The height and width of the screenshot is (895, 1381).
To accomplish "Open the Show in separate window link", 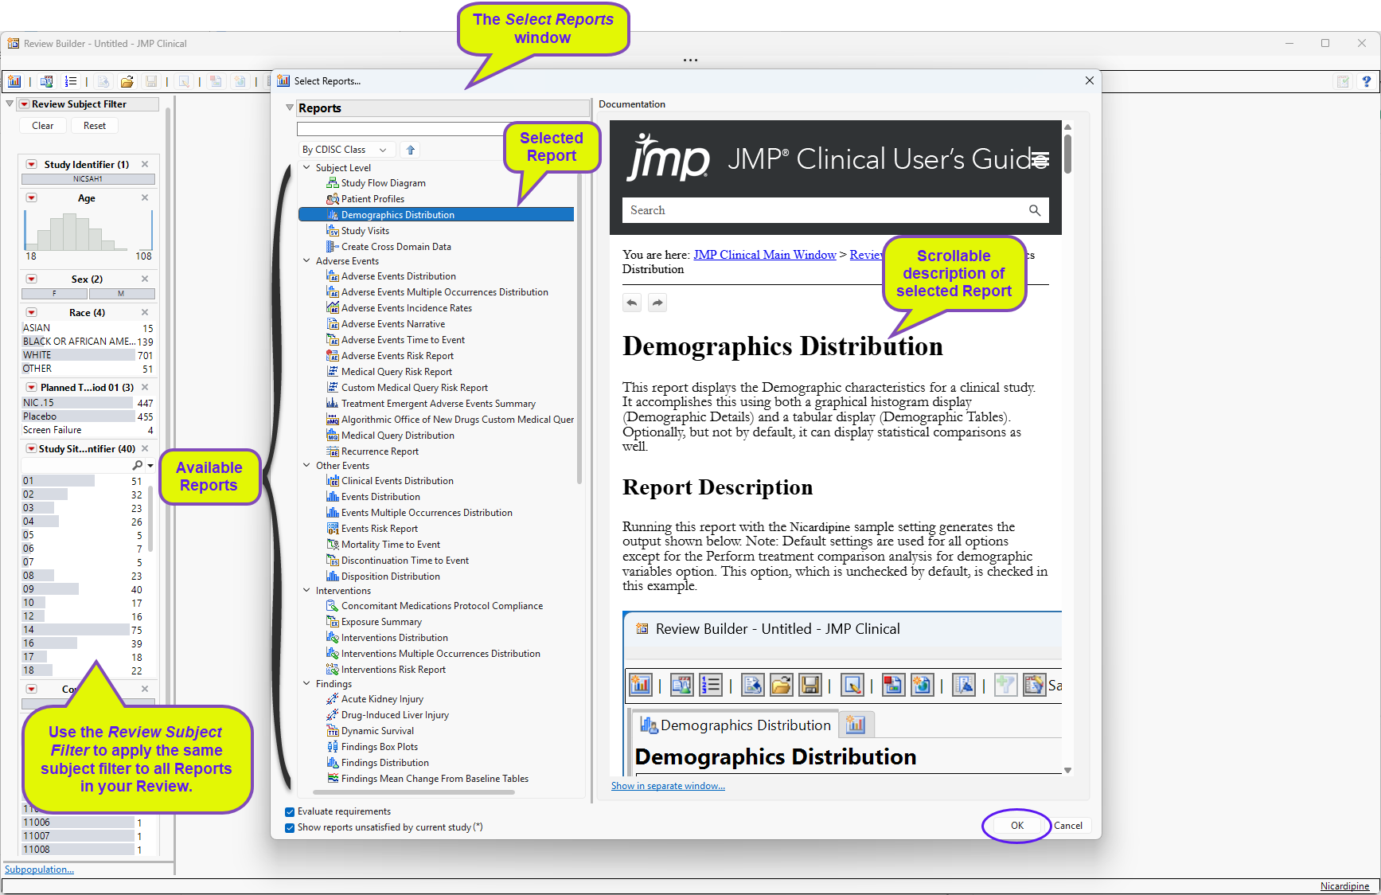I will pyautogui.click(x=668, y=786).
